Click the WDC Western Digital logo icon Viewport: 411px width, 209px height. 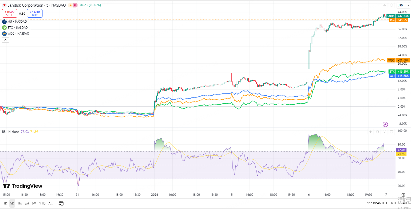[4, 34]
